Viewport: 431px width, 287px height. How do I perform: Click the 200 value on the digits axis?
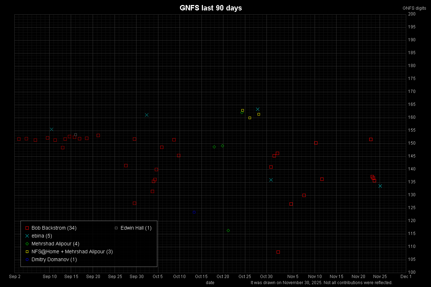point(412,14)
